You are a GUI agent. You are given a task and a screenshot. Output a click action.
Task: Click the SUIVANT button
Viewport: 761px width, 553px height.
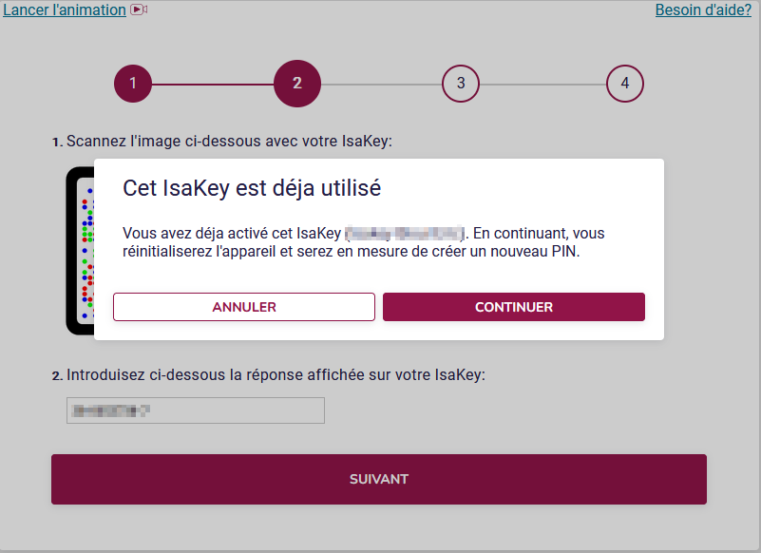379,479
